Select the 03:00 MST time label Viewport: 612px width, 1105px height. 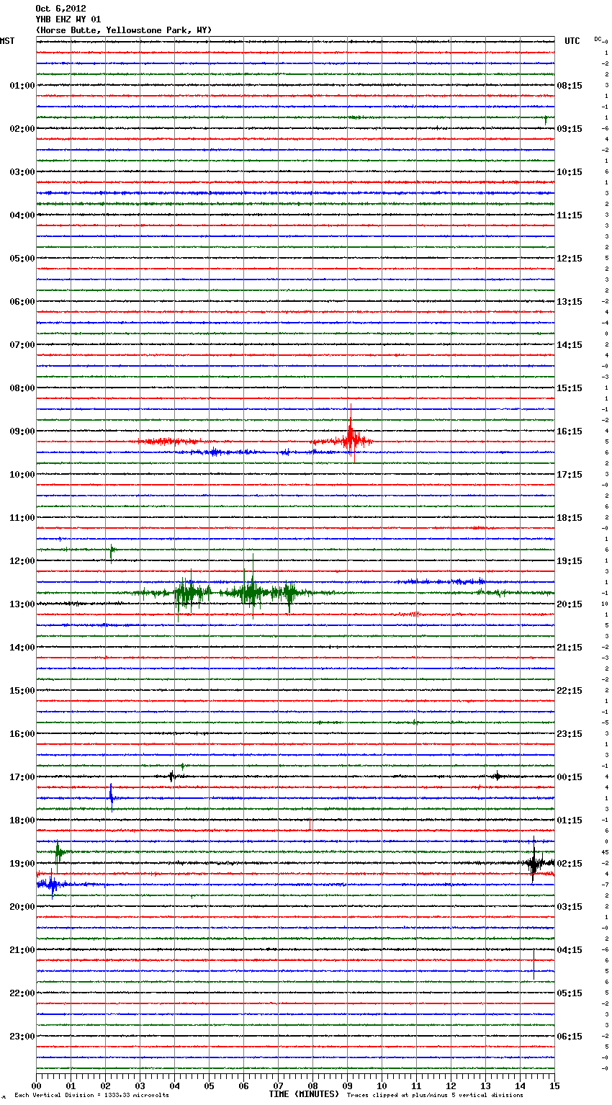point(22,172)
